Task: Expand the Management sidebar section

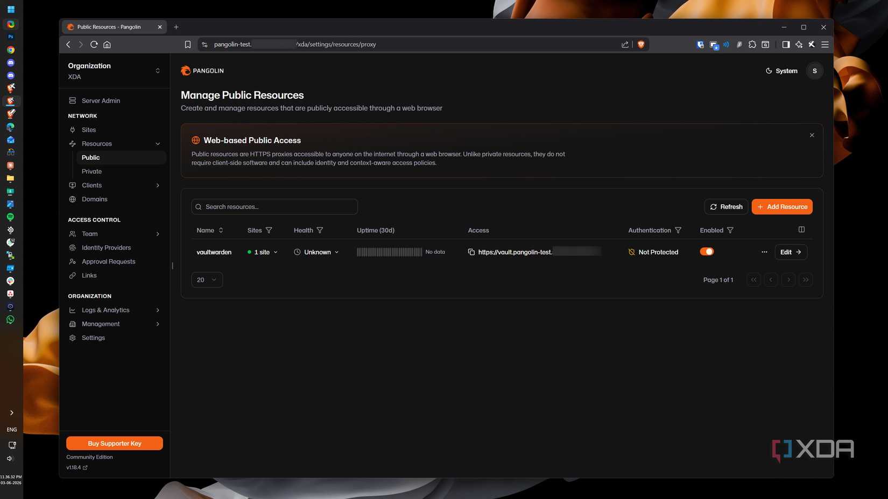Action: pyautogui.click(x=158, y=324)
